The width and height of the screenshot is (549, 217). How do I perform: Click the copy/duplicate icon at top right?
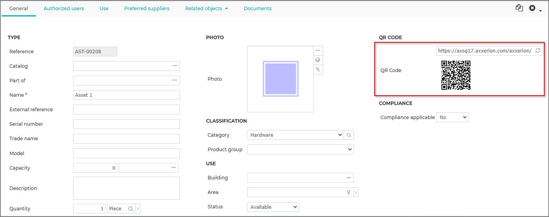(519, 8)
